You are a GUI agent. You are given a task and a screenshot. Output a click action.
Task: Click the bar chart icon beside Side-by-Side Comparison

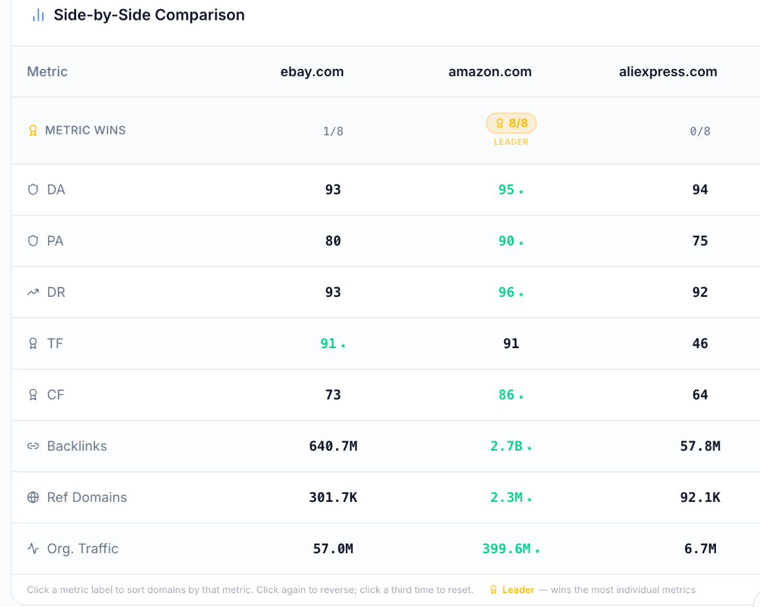[x=38, y=16]
